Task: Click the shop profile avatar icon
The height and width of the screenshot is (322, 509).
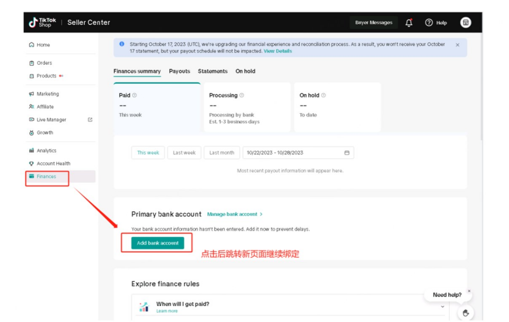Action: pyautogui.click(x=466, y=23)
